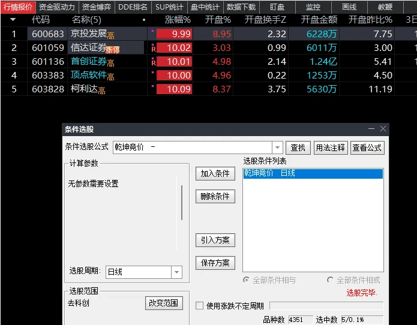Open the 盯盘 tab

coord(277,7)
